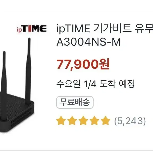Click the router's left antenna
The image size is (153, 153).
[4, 85]
